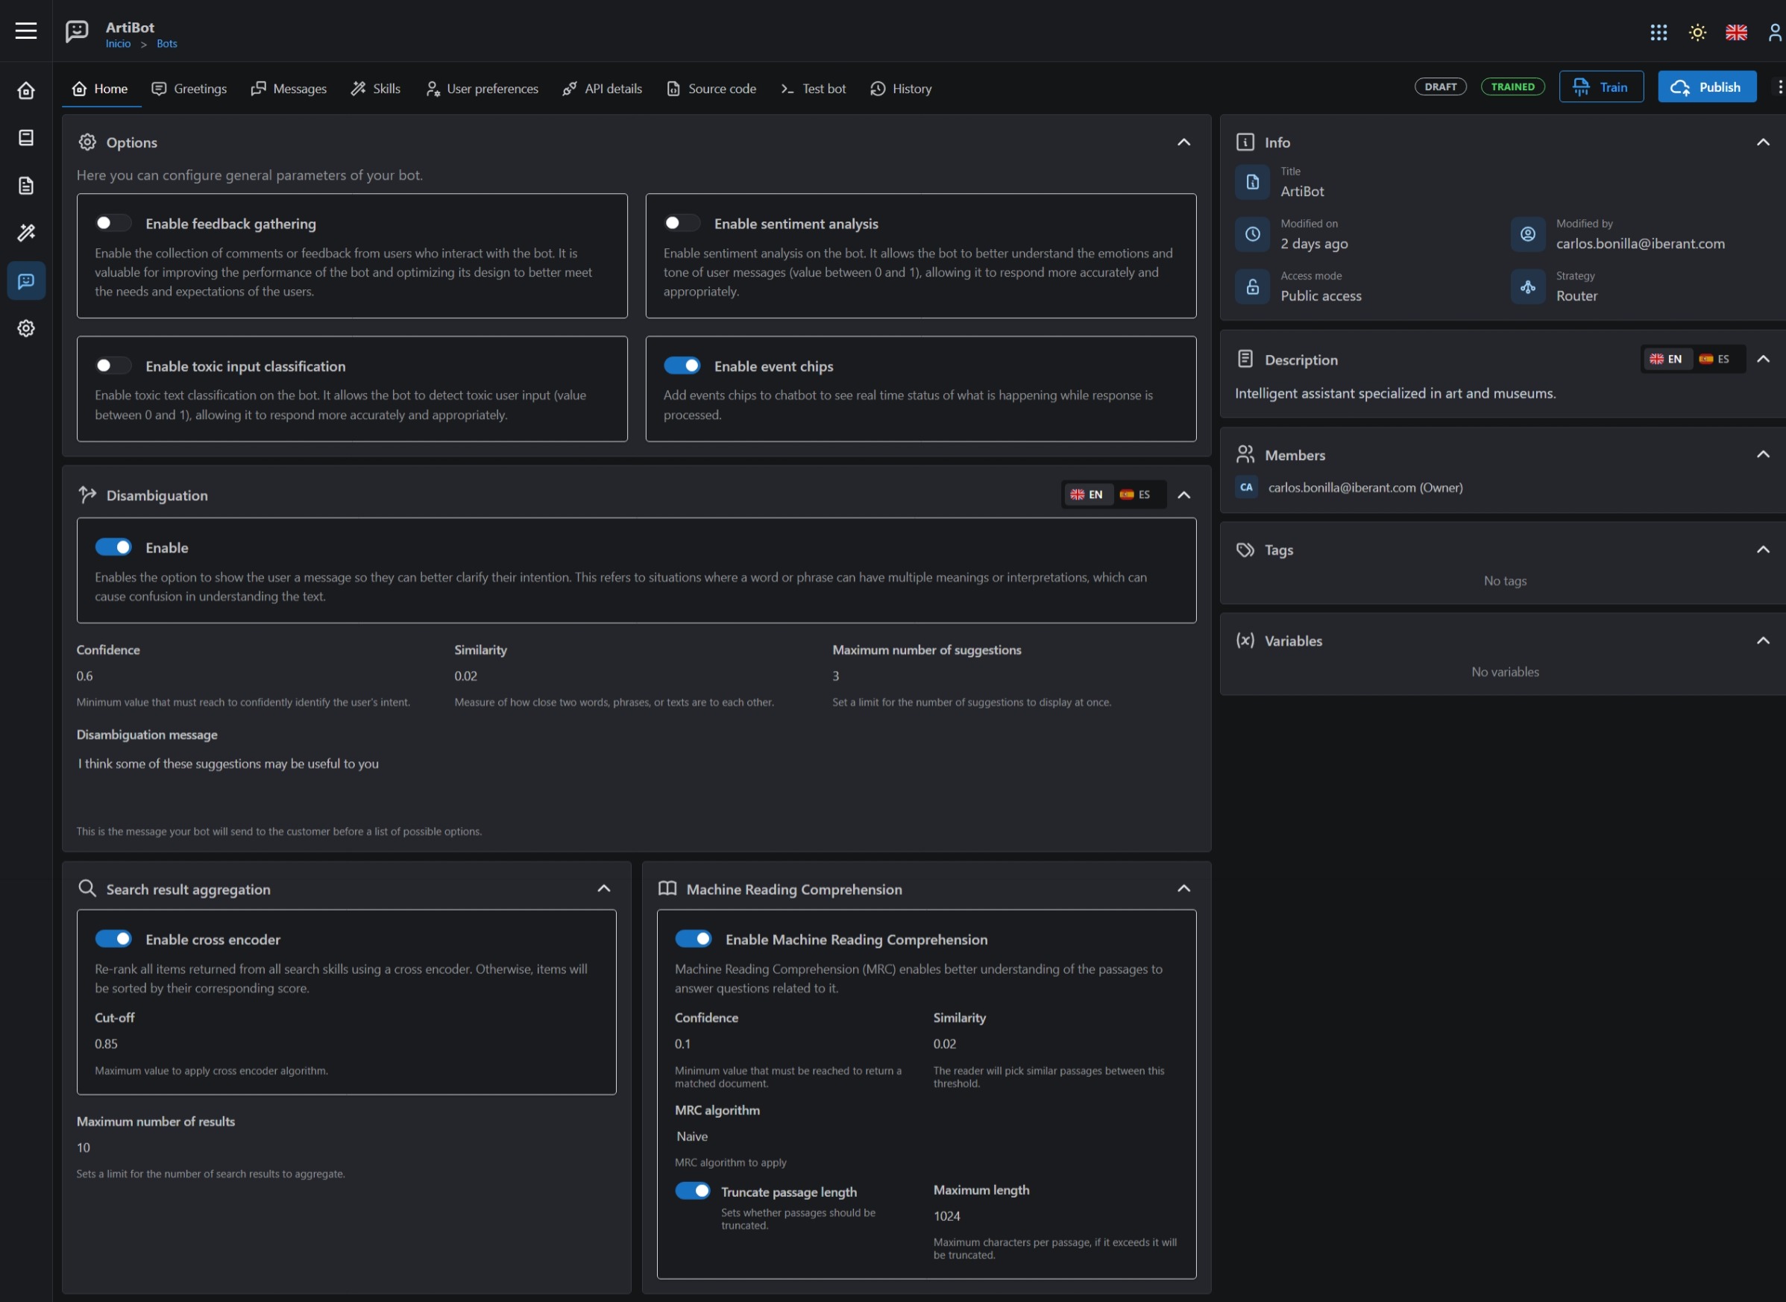Click the Members people icon

[x=1245, y=454]
